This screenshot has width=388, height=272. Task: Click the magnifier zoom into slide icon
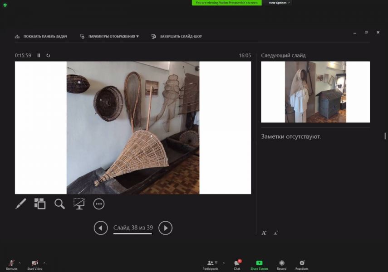click(x=59, y=204)
